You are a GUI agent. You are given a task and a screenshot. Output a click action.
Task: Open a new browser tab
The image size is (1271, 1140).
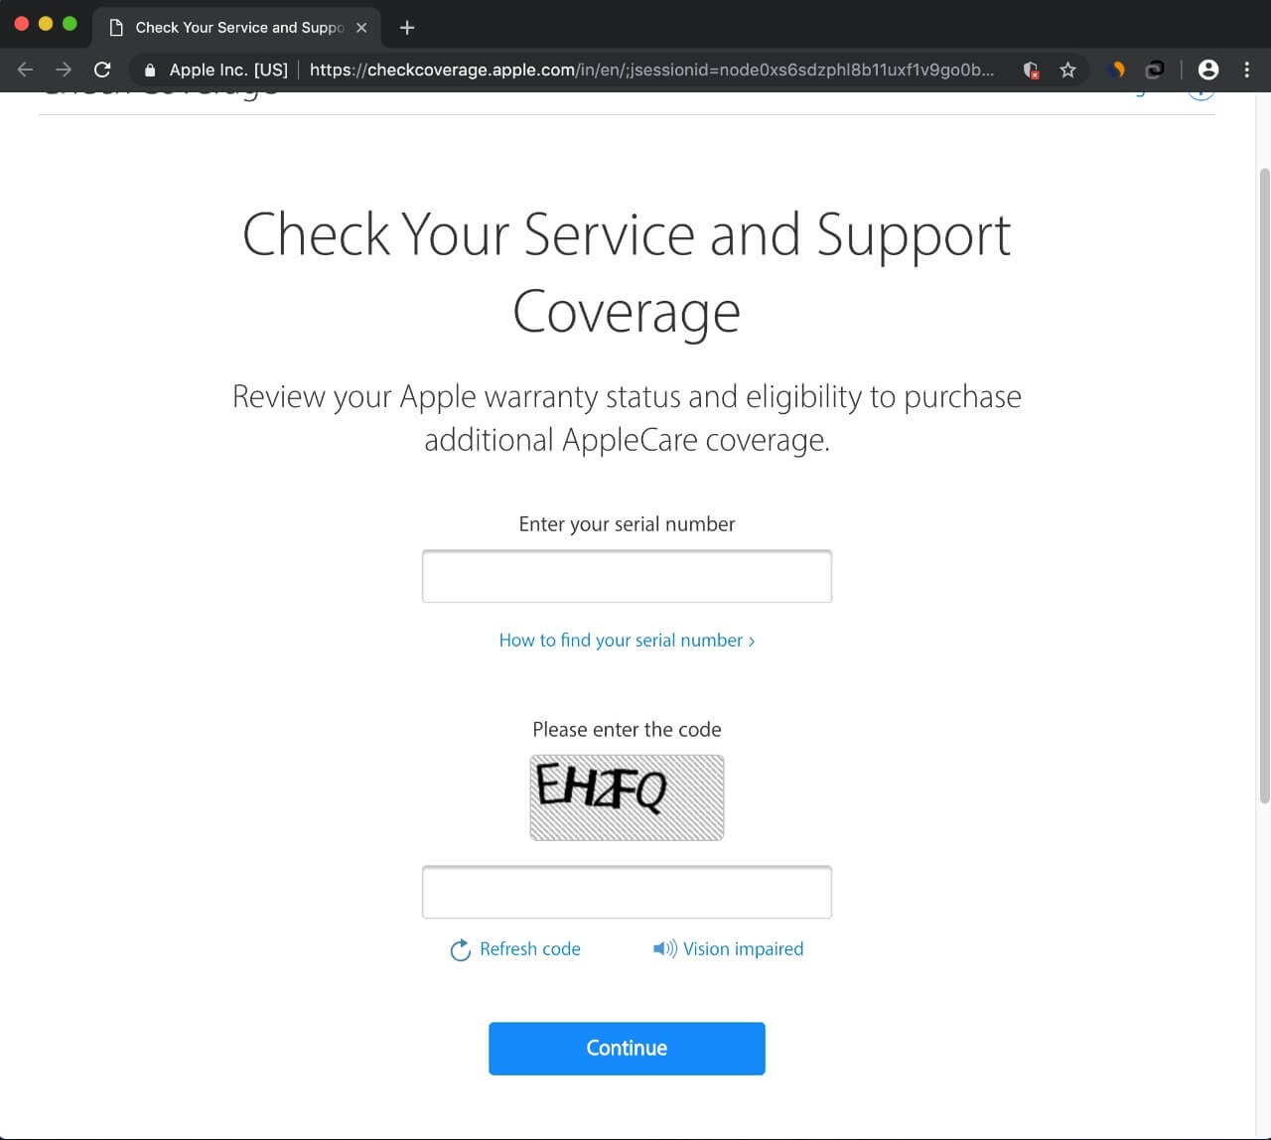[x=406, y=28]
